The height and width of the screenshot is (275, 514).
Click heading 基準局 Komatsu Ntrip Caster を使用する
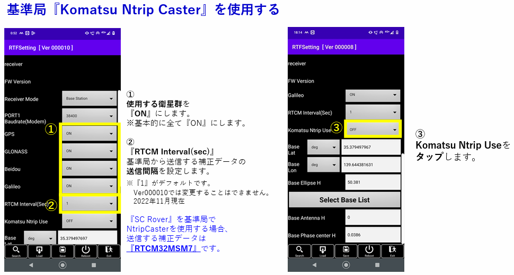click(x=143, y=10)
